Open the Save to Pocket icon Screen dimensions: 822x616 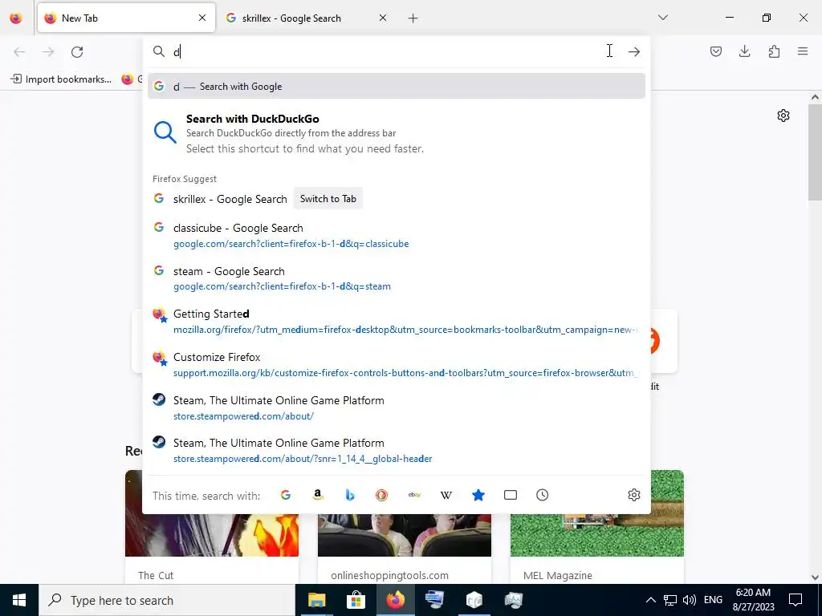tap(715, 51)
